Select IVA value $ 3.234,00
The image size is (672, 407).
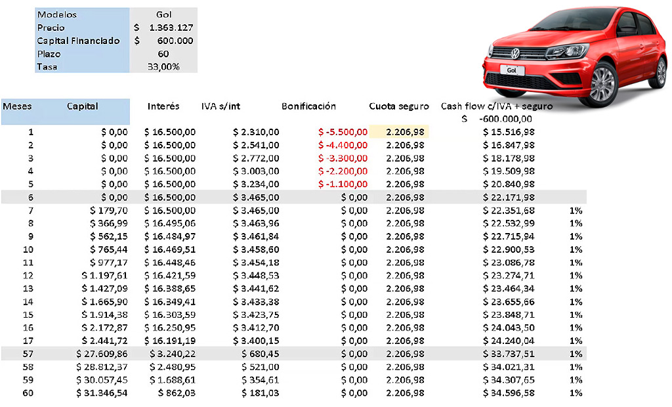256,184
